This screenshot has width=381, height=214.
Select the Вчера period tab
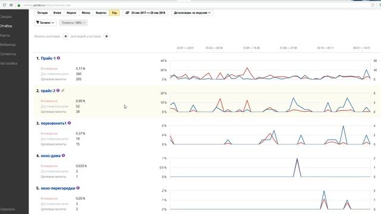click(57, 12)
